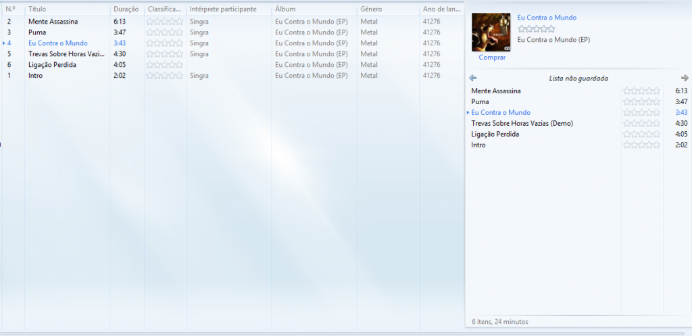This screenshot has width=692, height=336.
Task: Rate Intro in the playlist pane
Action: [x=641, y=145]
